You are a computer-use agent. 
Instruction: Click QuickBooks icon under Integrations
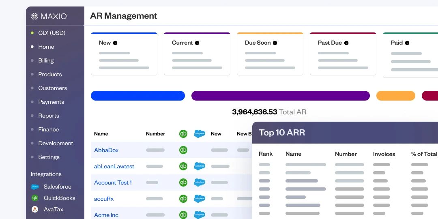(35, 198)
